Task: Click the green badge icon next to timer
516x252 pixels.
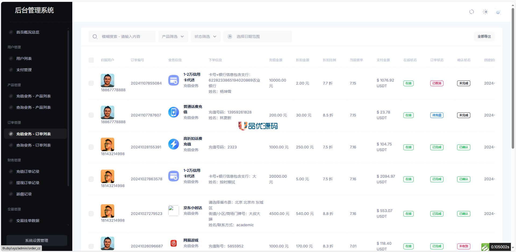Action: pos(485,247)
